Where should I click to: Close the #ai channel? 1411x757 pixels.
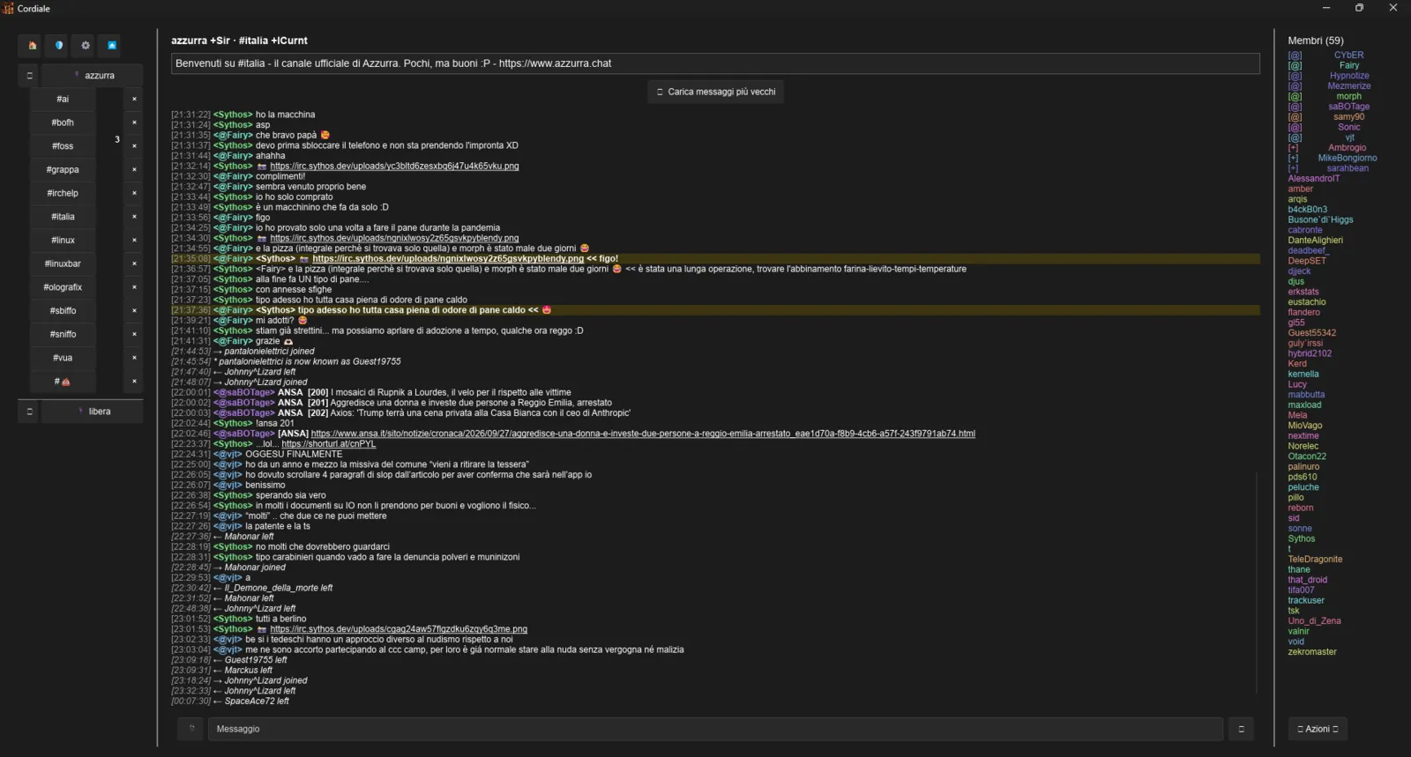coord(134,100)
